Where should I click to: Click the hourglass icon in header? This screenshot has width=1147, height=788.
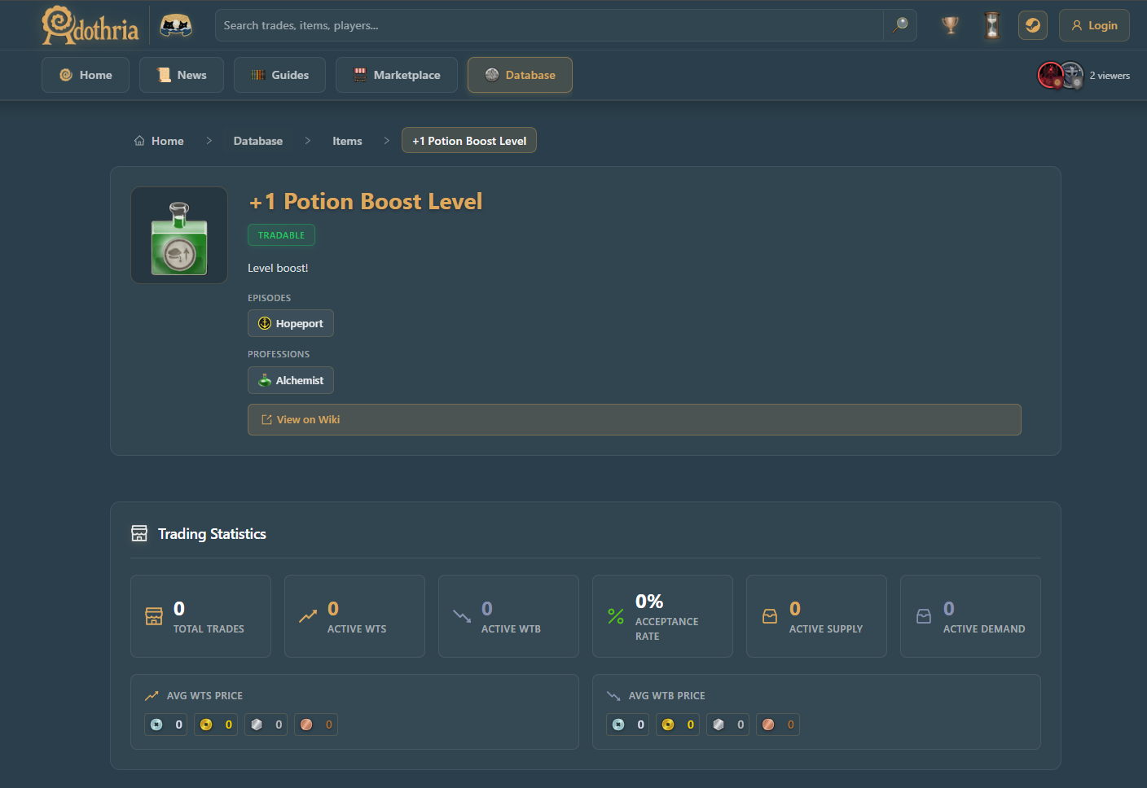991,25
